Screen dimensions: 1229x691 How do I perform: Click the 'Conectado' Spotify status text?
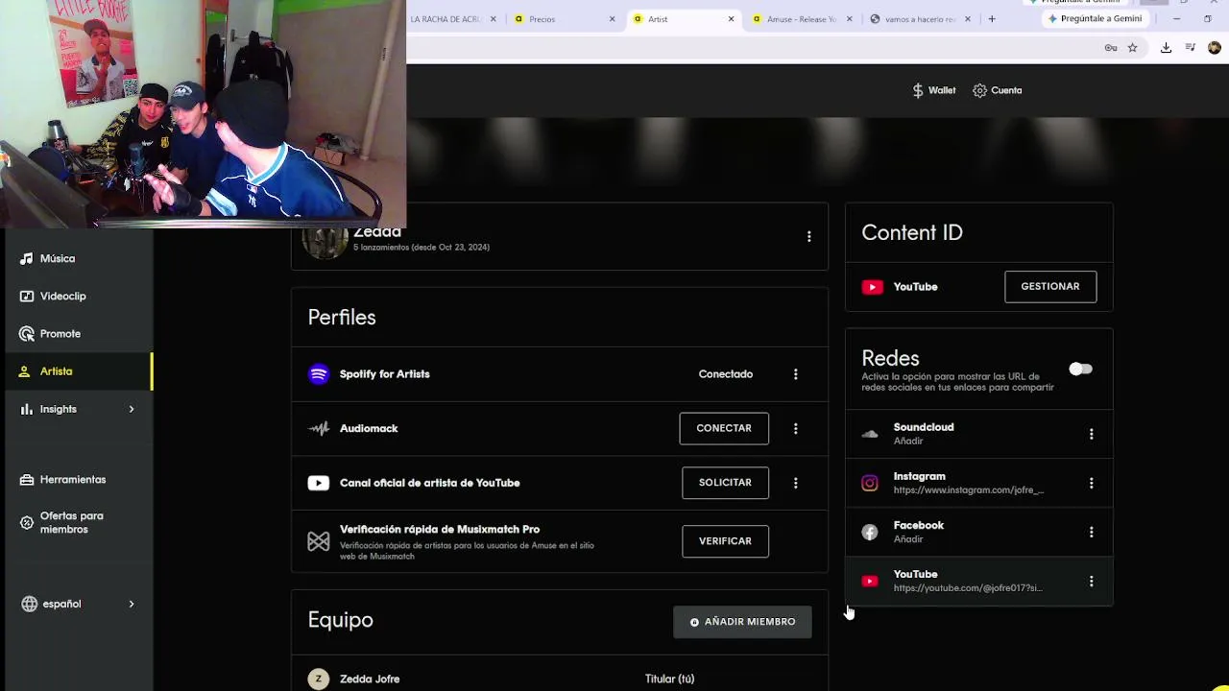click(x=726, y=374)
